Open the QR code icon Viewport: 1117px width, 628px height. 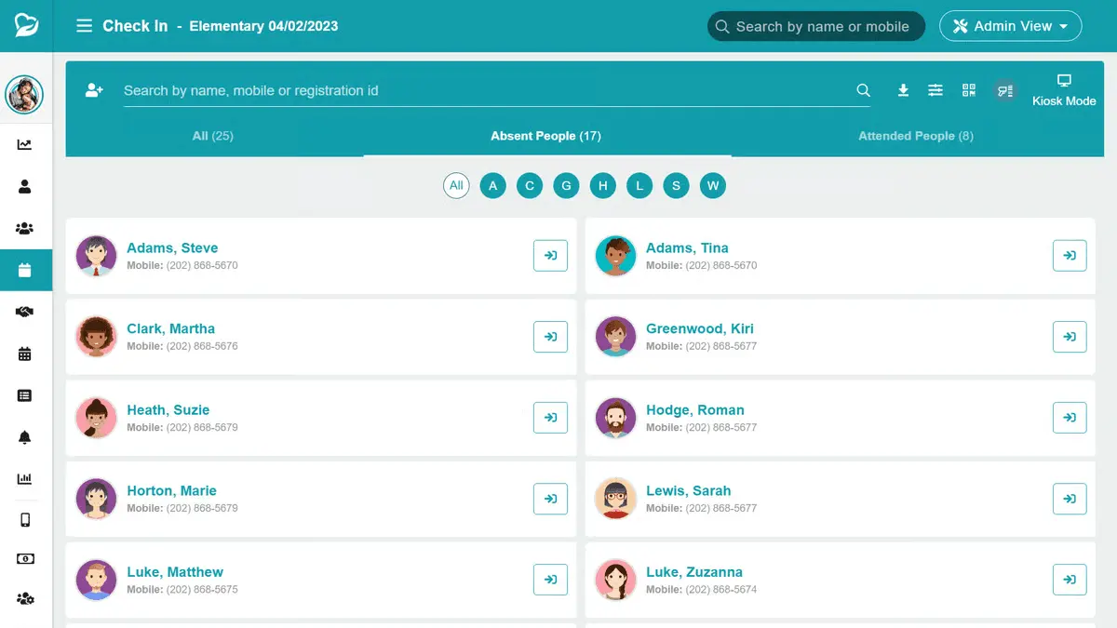pyautogui.click(x=969, y=90)
